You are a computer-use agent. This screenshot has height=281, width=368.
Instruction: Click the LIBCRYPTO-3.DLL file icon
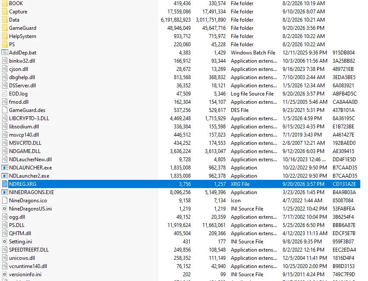tap(5, 118)
